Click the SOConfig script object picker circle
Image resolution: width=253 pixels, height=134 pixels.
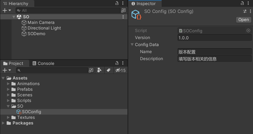coord(248,31)
